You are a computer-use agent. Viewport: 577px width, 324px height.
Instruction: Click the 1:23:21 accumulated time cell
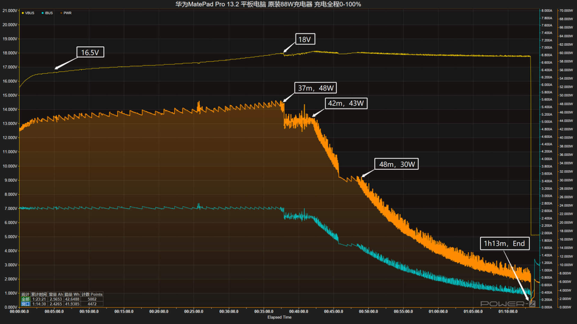pos(39,299)
